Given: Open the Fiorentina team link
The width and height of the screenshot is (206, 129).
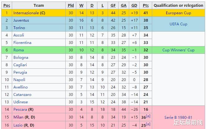Looking at the screenshot, I should pyautogui.click(x=22, y=43).
